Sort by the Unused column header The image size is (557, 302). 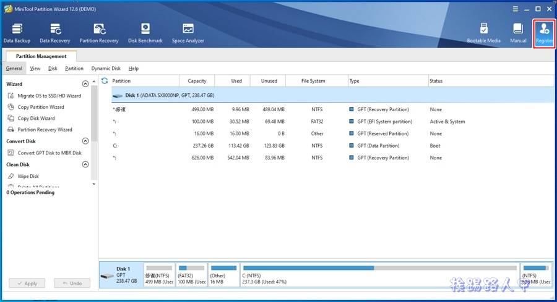point(269,81)
